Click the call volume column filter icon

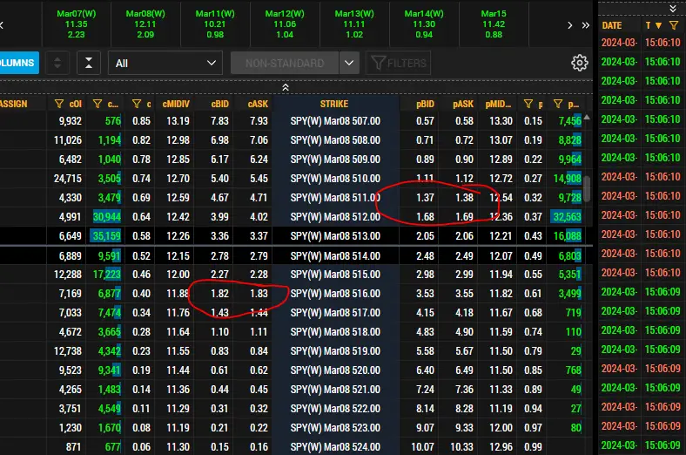click(x=98, y=104)
